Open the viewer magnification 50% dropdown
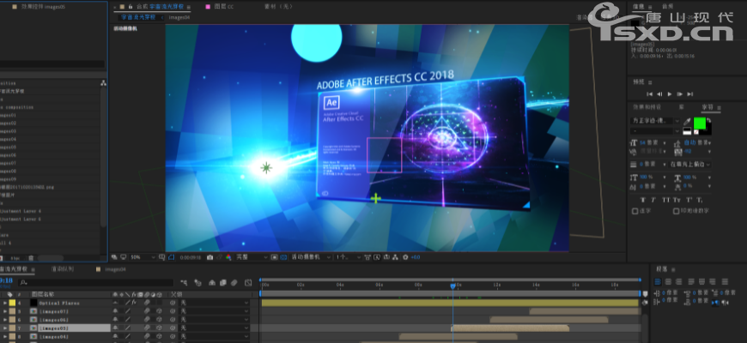Image resolution: width=747 pixels, height=343 pixels. point(143,257)
